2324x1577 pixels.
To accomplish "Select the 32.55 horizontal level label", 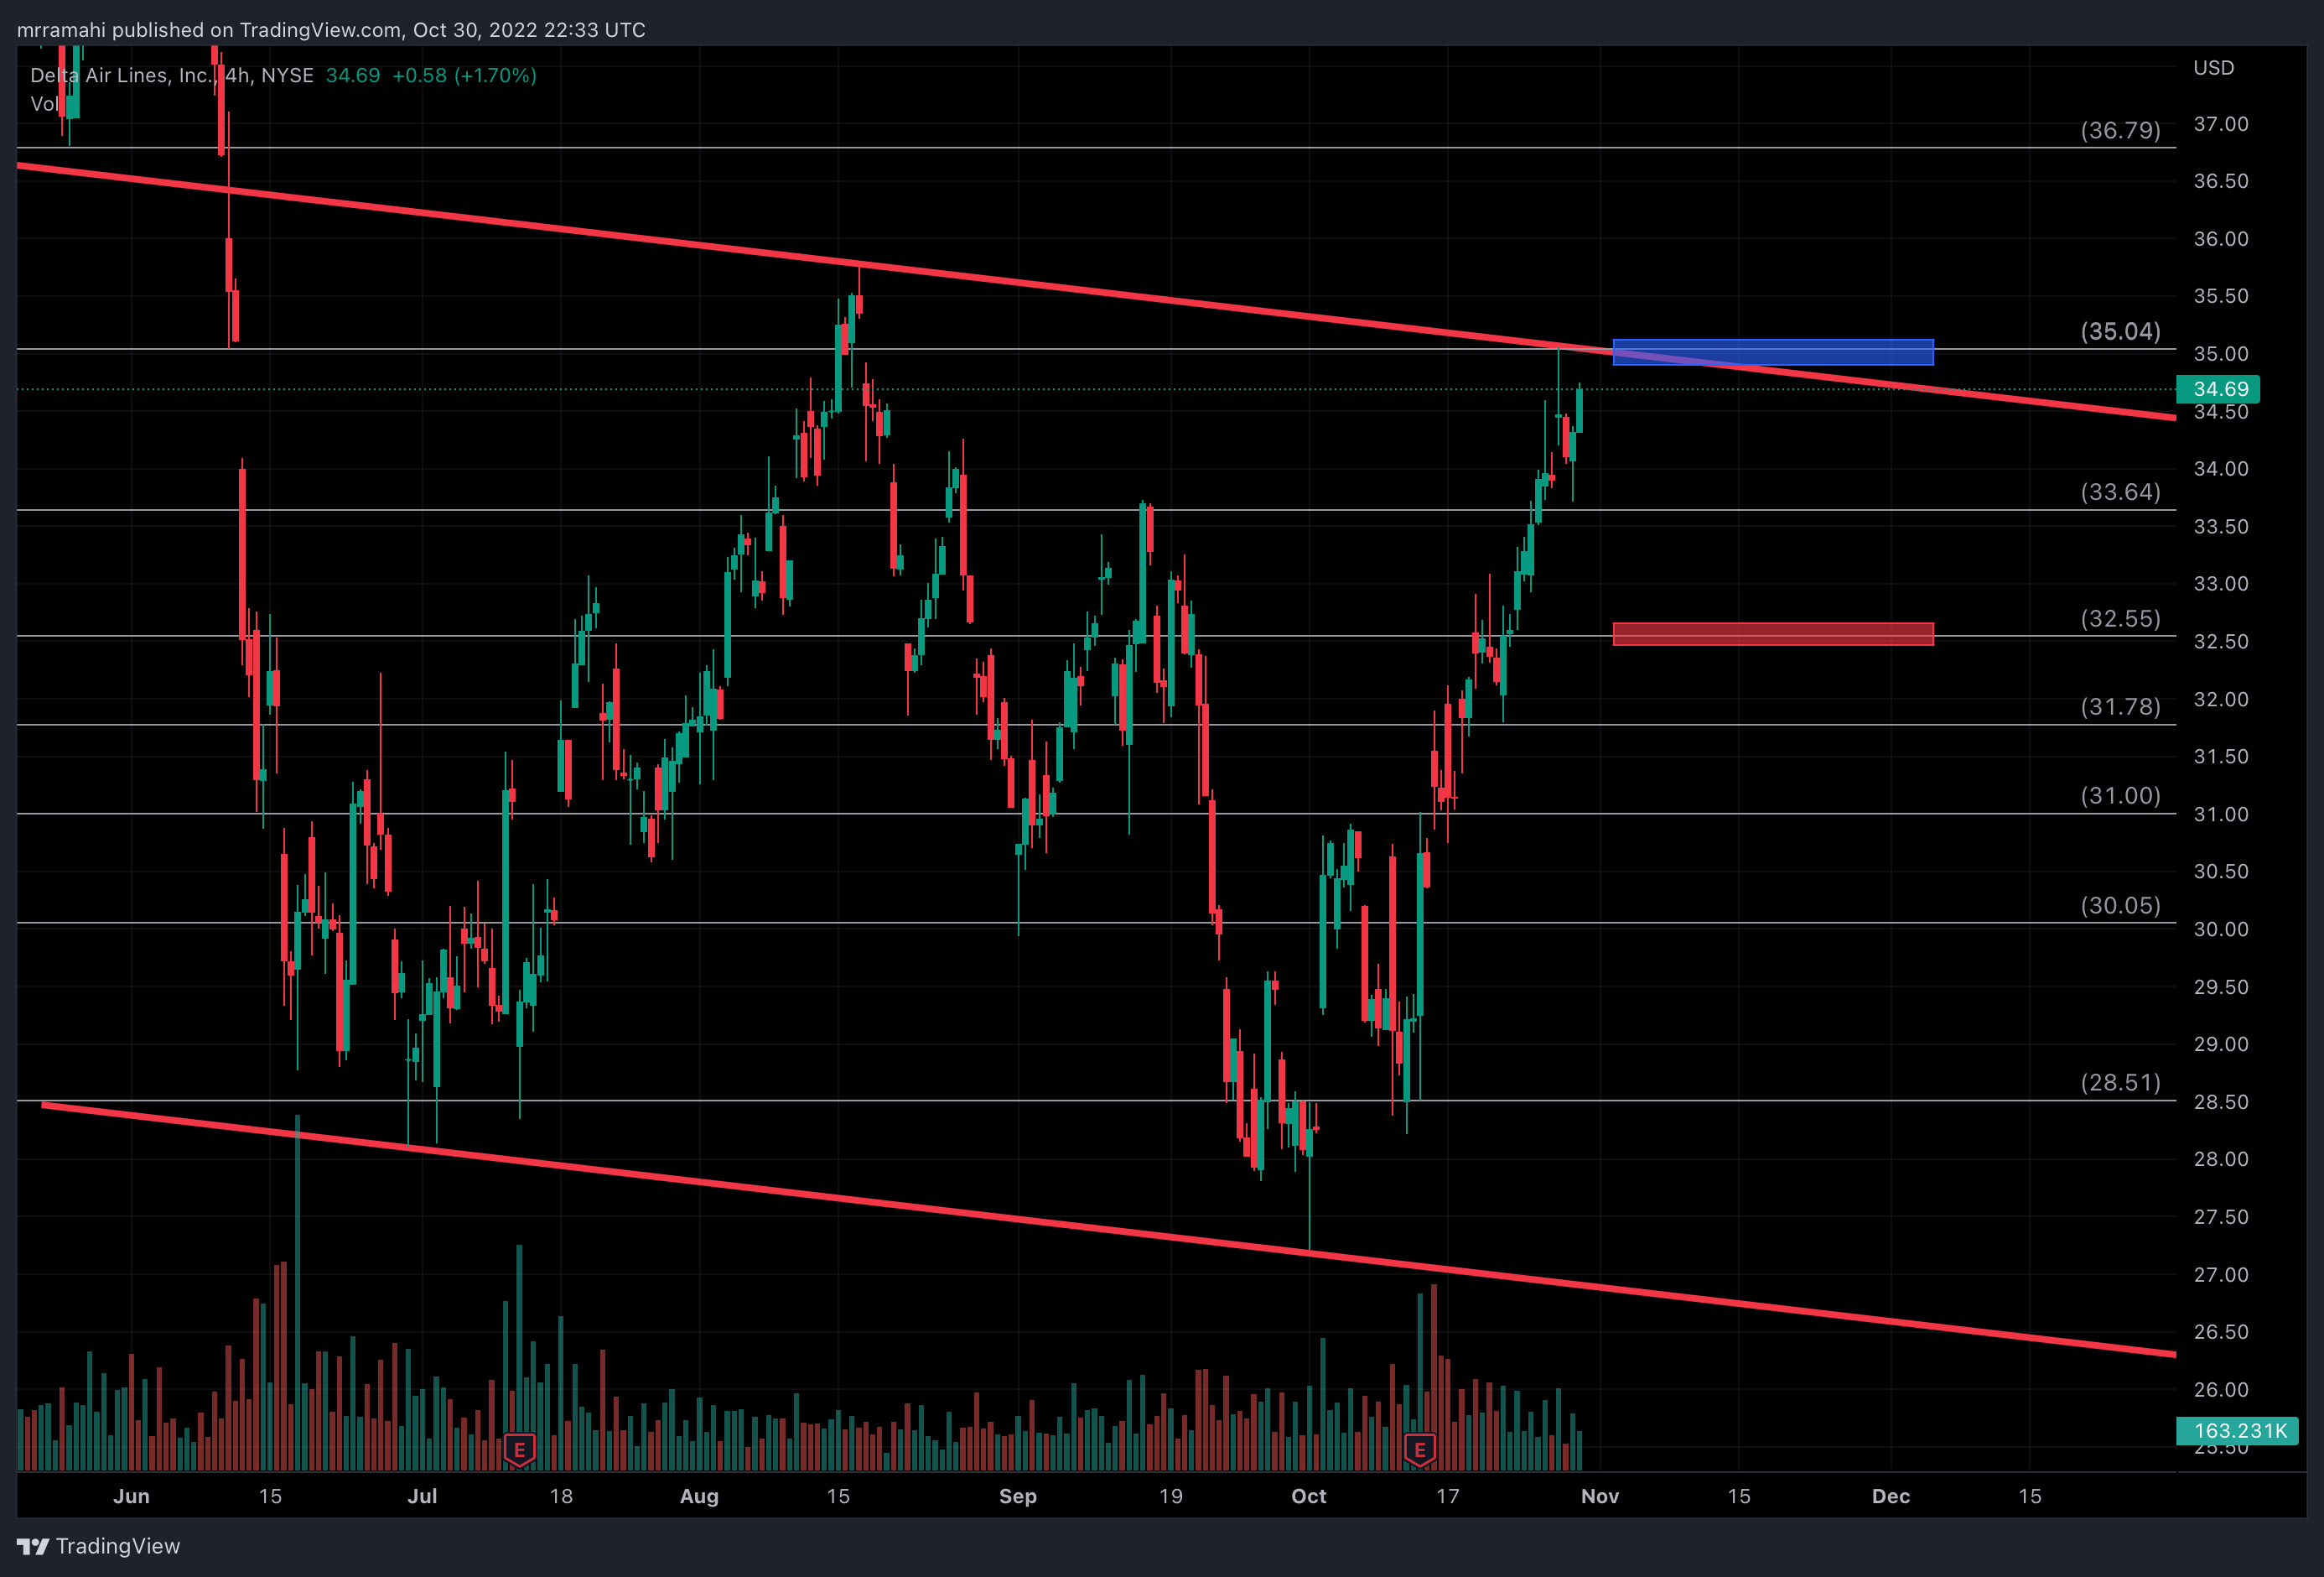I will pyautogui.click(x=2120, y=618).
